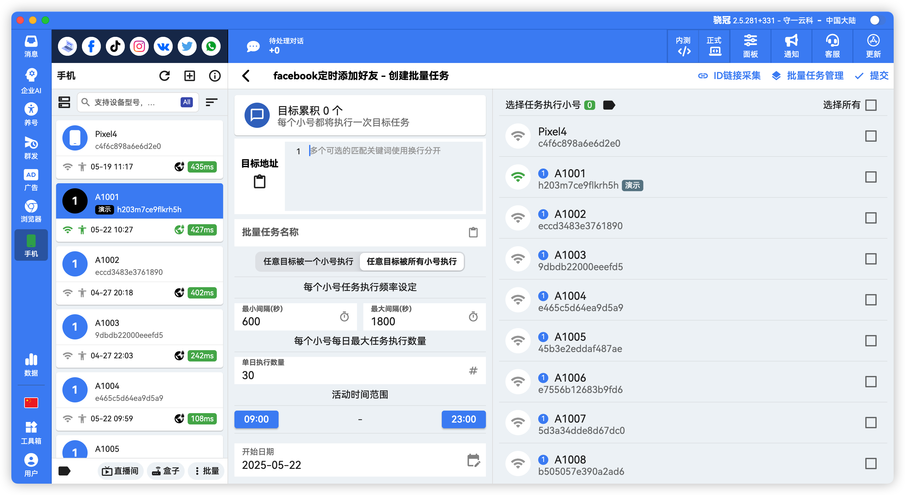The image size is (905, 495).
Task: Open the All device filter dropdown
Action: [186, 102]
